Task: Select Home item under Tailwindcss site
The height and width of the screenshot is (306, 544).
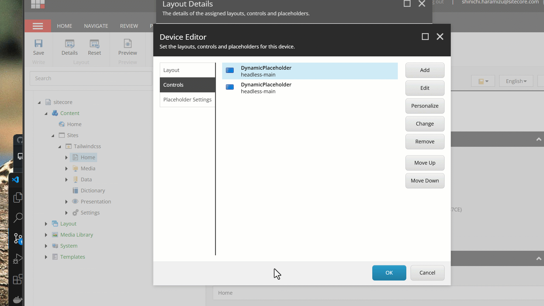Action: coord(88,157)
